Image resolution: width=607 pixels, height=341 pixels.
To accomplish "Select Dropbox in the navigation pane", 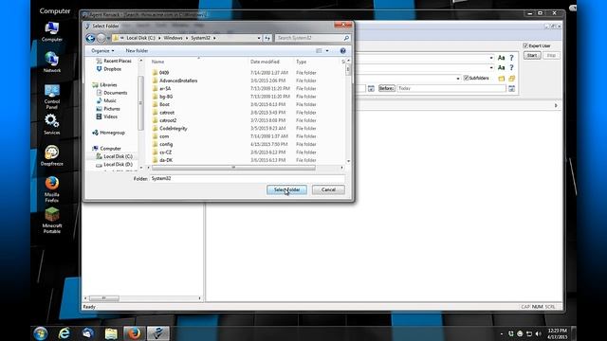I will coord(112,69).
